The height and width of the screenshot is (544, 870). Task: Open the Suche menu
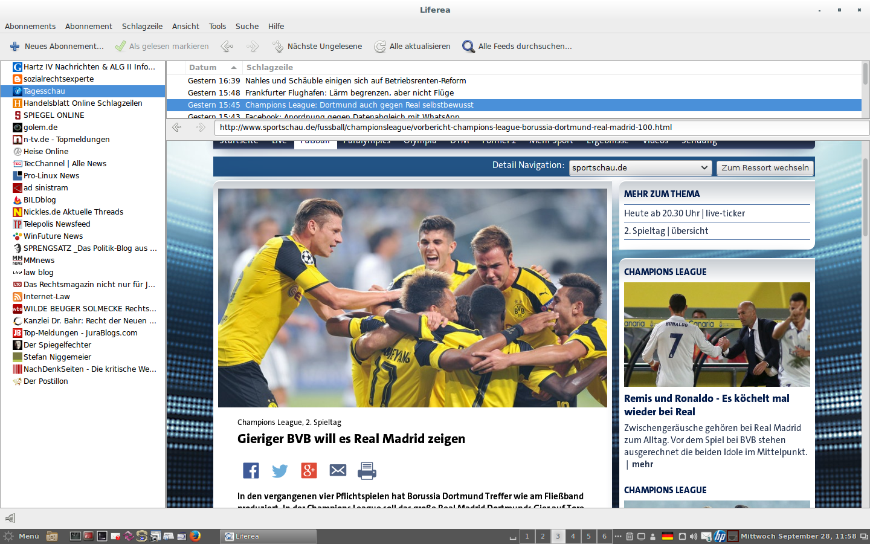247,26
